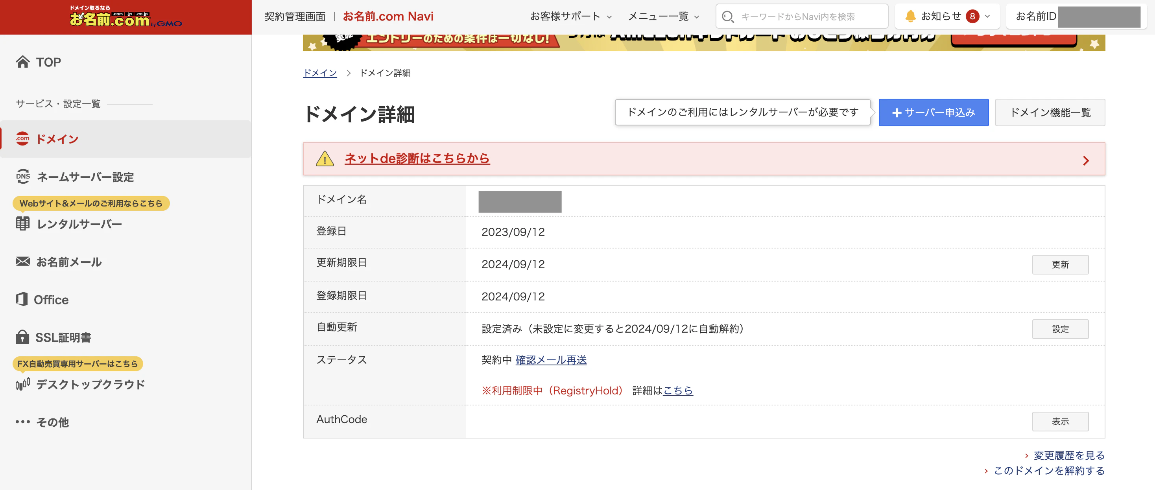Image resolution: width=1155 pixels, height=490 pixels.
Task: Open the メニュー一覧 dropdown menu
Action: click(x=663, y=17)
